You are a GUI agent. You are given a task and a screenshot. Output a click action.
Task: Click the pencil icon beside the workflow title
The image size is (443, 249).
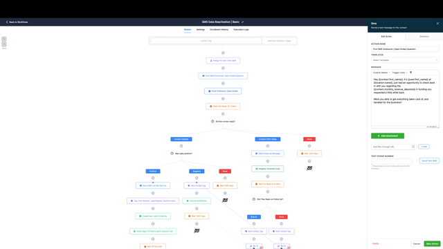point(242,22)
